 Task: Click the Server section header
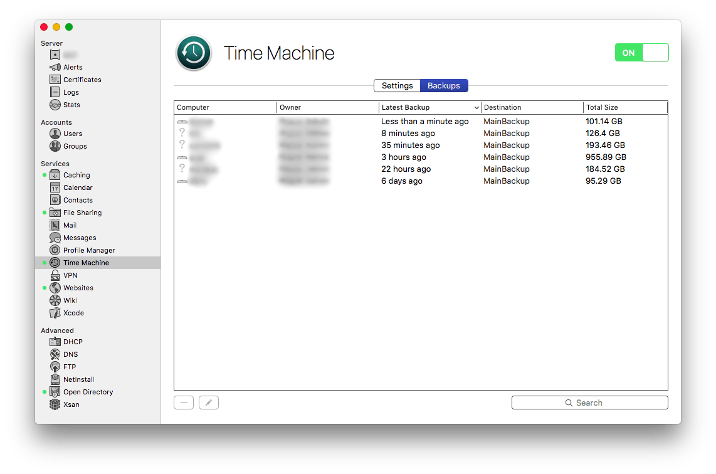point(51,43)
